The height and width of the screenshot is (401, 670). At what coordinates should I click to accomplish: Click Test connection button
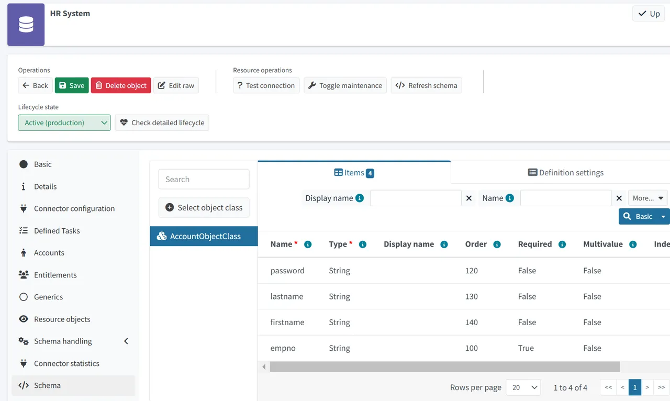point(266,85)
